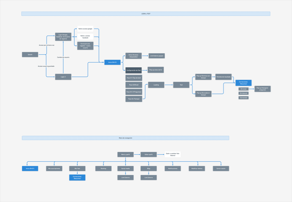
Task: Select the Configuración de Test node
Action: [x=133, y=70]
